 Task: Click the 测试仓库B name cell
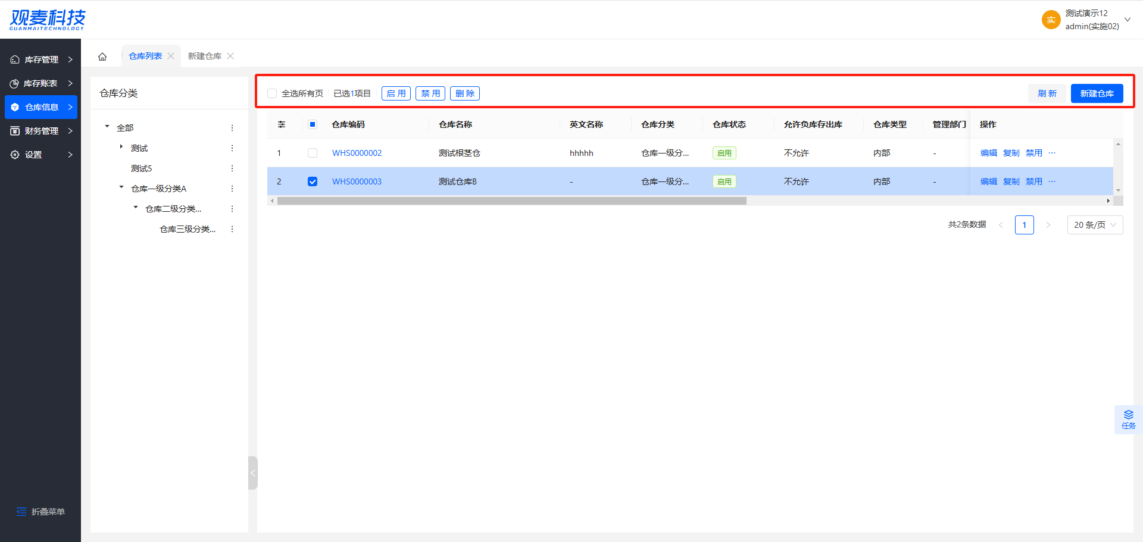[458, 181]
